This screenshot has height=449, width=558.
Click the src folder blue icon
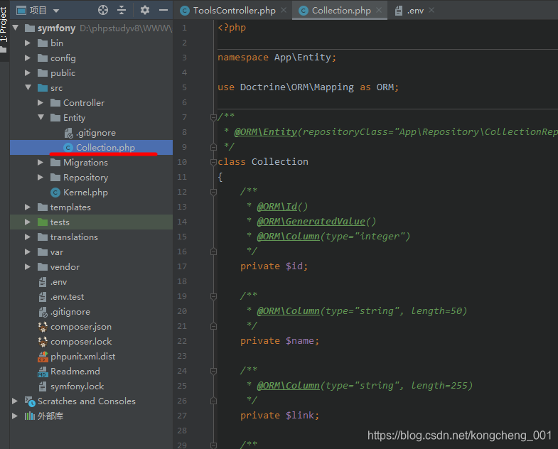[43, 88]
